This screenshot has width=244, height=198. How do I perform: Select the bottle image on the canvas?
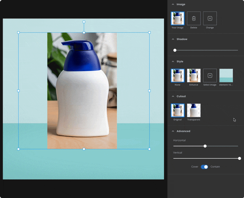84,91
